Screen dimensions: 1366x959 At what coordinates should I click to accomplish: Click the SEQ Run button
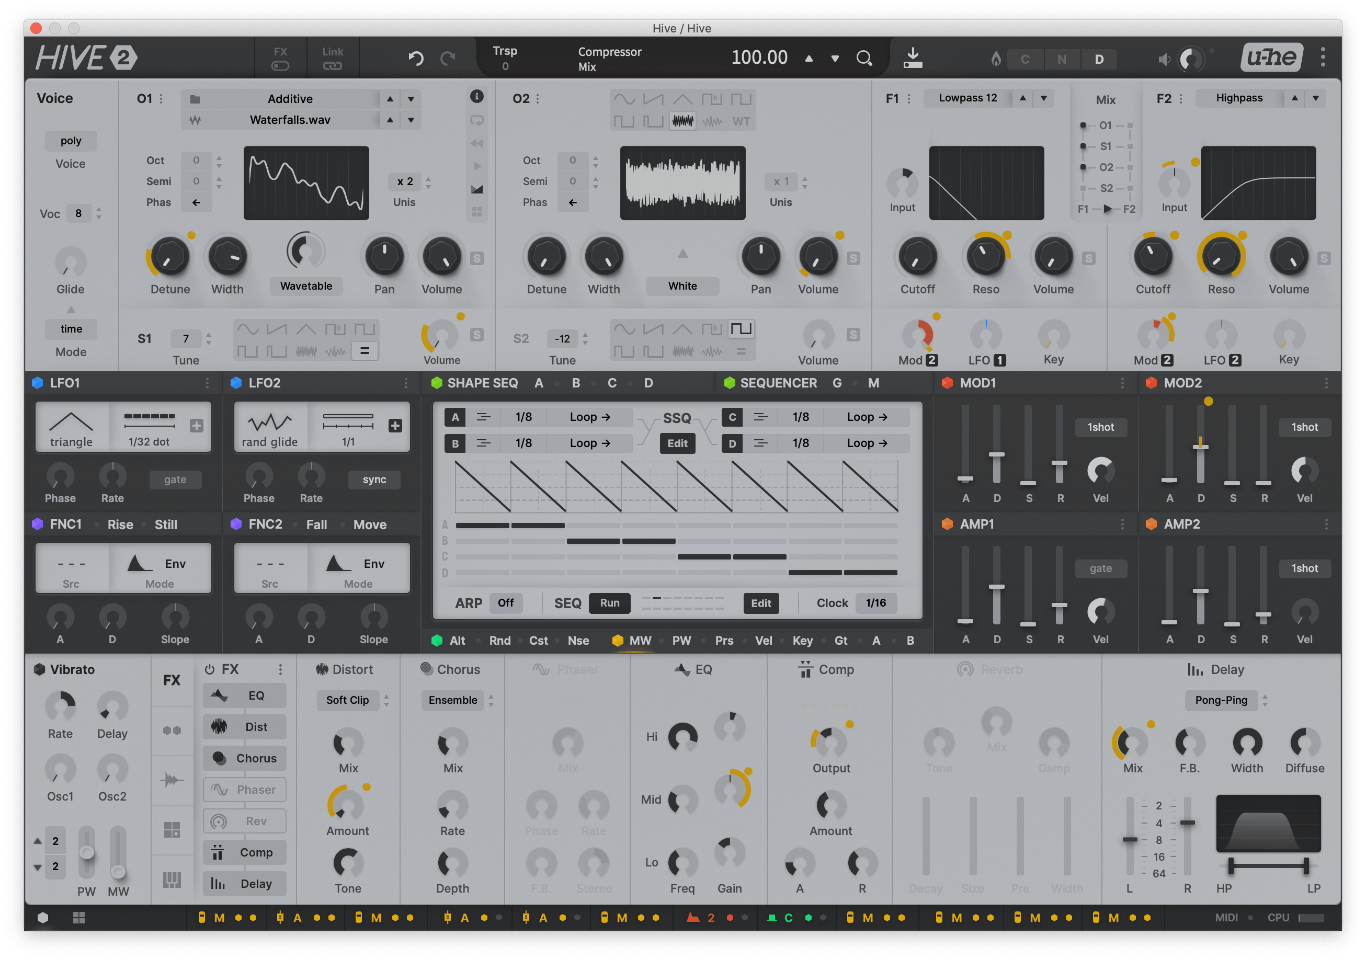pyautogui.click(x=609, y=603)
